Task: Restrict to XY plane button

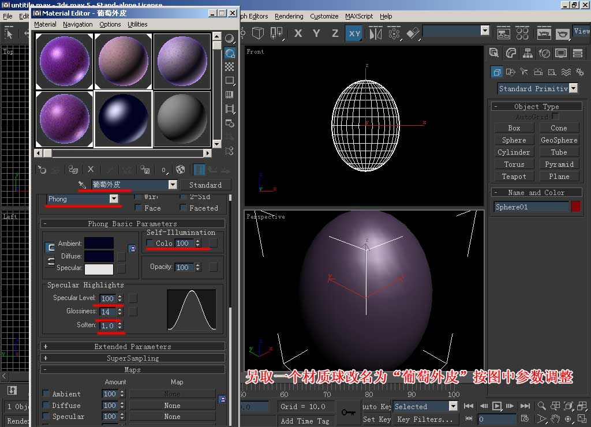Action: [x=354, y=33]
